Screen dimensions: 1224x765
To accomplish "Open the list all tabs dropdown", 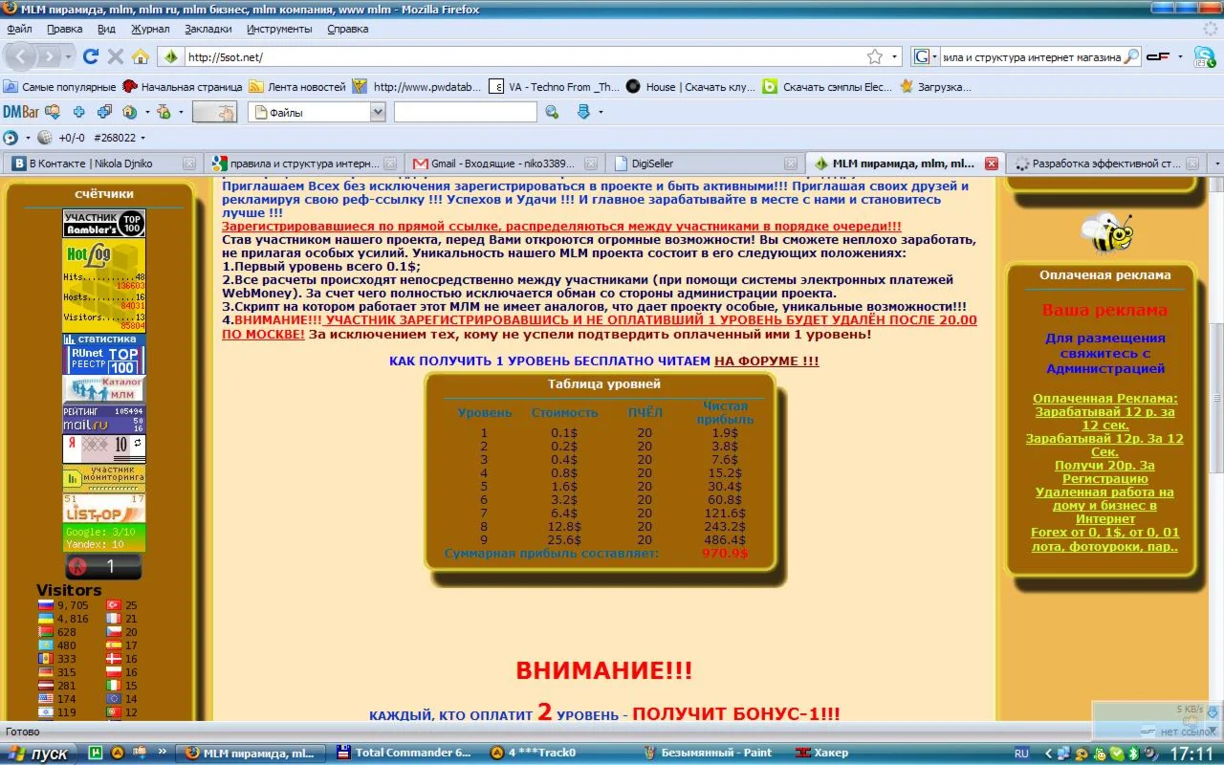I will [x=1216, y=164].
